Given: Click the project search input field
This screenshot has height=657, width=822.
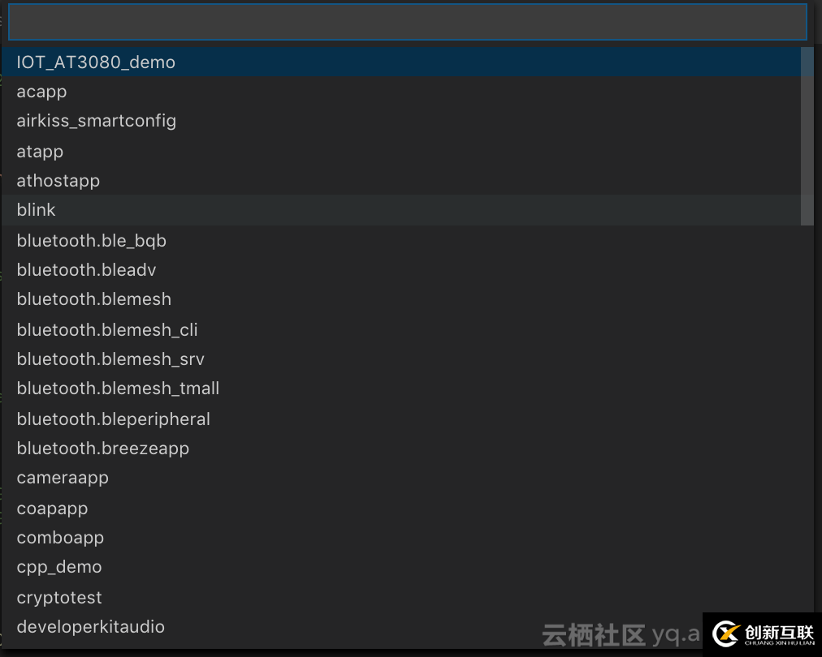Looking at the screenshot, I should click(x=406, y=22).
